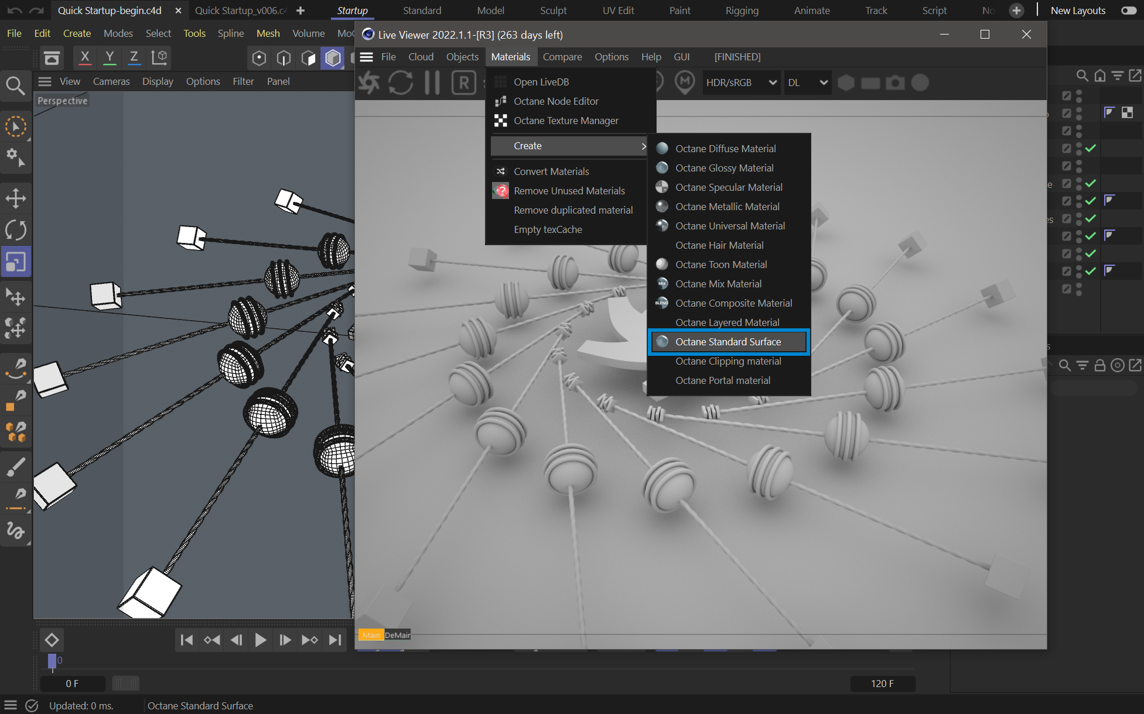Screen dimensions: 1144x714
Task: Toggle the Y axis lock
Action: coord(110,57)
